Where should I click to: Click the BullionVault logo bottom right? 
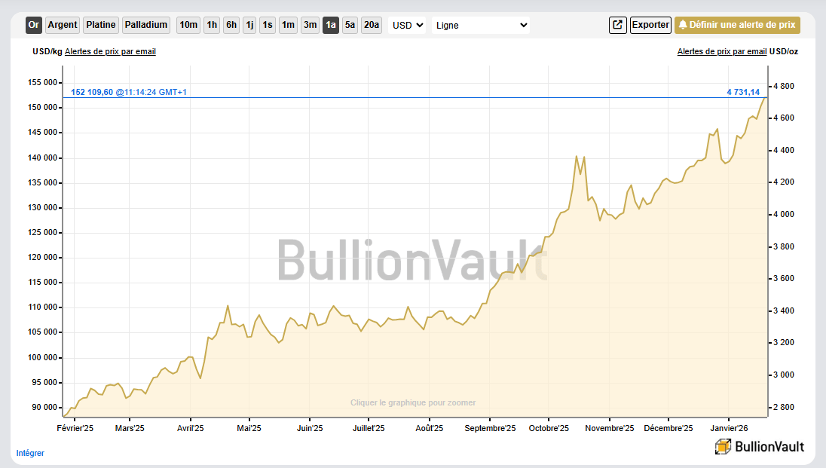click(x=760, y=446)
